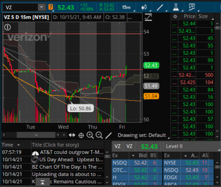Expand the truncated chart header ellipsis
The width and height of the screenshot is (221, 187).
click(130, 17)
